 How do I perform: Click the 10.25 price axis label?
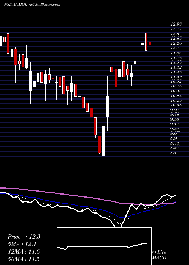coord(176,100)
